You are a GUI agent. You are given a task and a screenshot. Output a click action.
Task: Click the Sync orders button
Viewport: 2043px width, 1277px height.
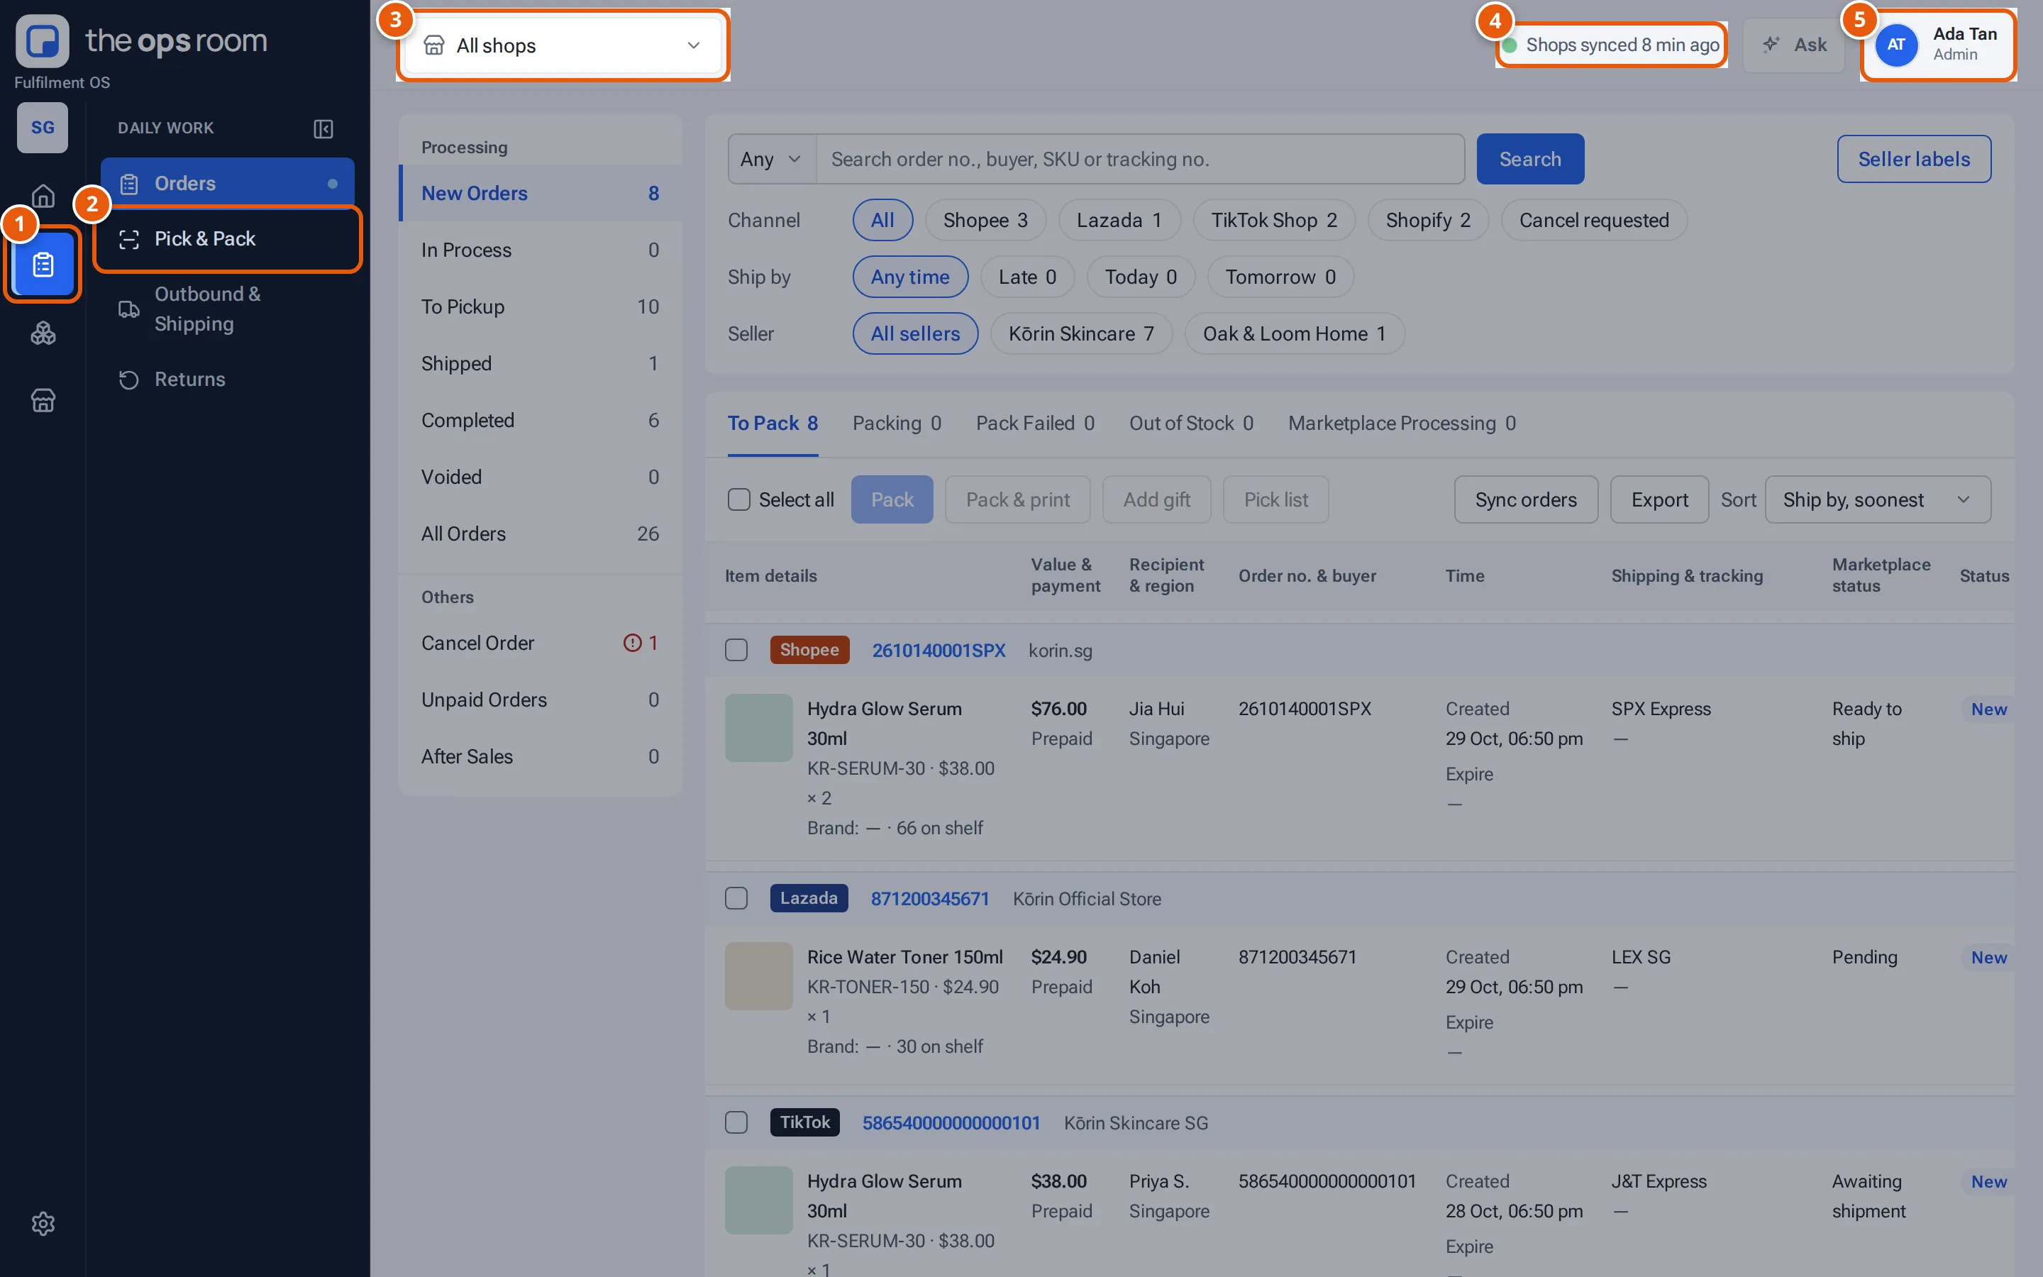(x=1525, y=499)
